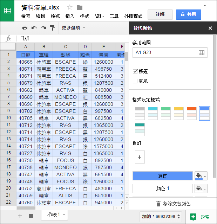Select row 10 header
217x224 pixels.
[x=8, y=118]
